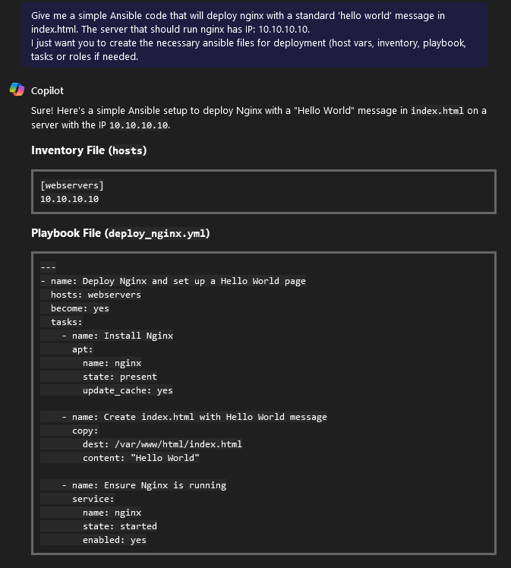
Task: Click the Playbook File (deploy_nginx.yml) heading
Action: click(x=120, y=233)
